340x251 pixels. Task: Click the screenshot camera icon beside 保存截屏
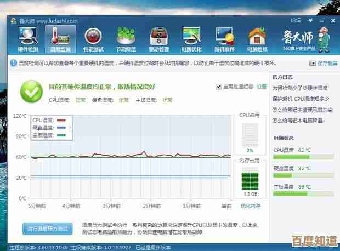(x=312, y=63)
